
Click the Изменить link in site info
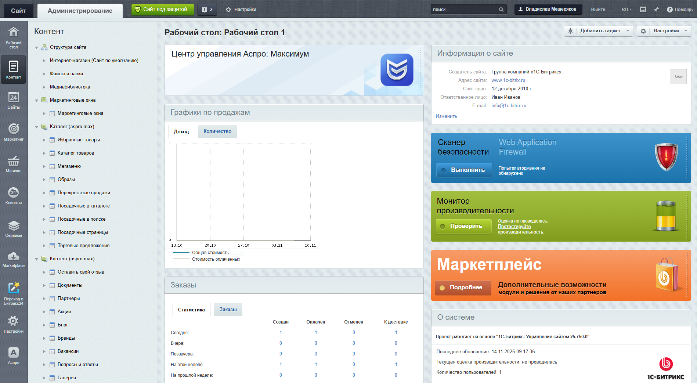pyautogui.click(x=446, y=116)
